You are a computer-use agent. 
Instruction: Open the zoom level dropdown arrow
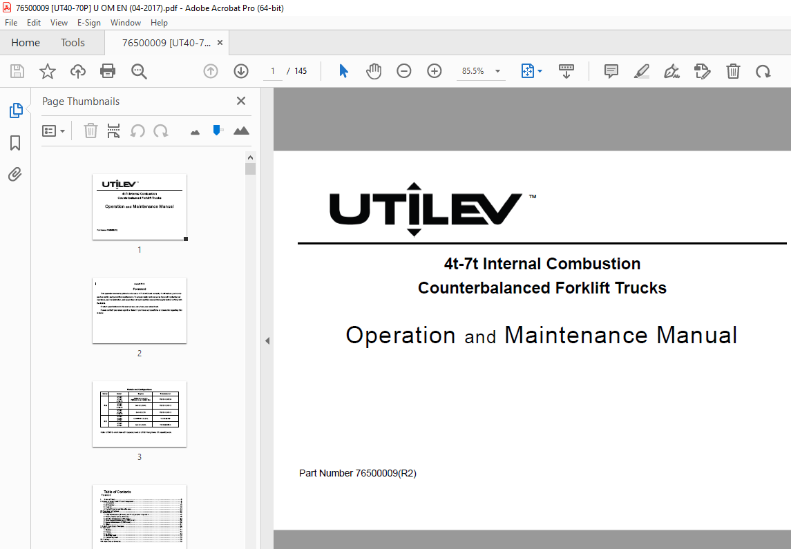click(498, 71)
